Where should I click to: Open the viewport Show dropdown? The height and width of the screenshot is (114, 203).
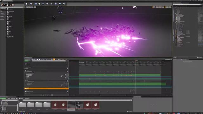(x=35, y=7)
